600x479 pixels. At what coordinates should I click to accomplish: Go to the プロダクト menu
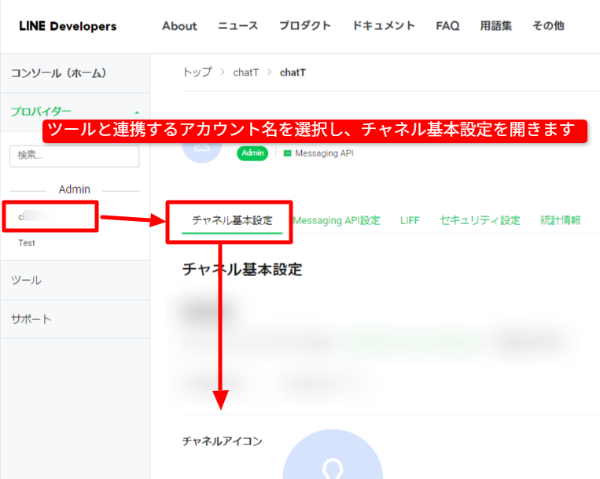tap(305, 26)
